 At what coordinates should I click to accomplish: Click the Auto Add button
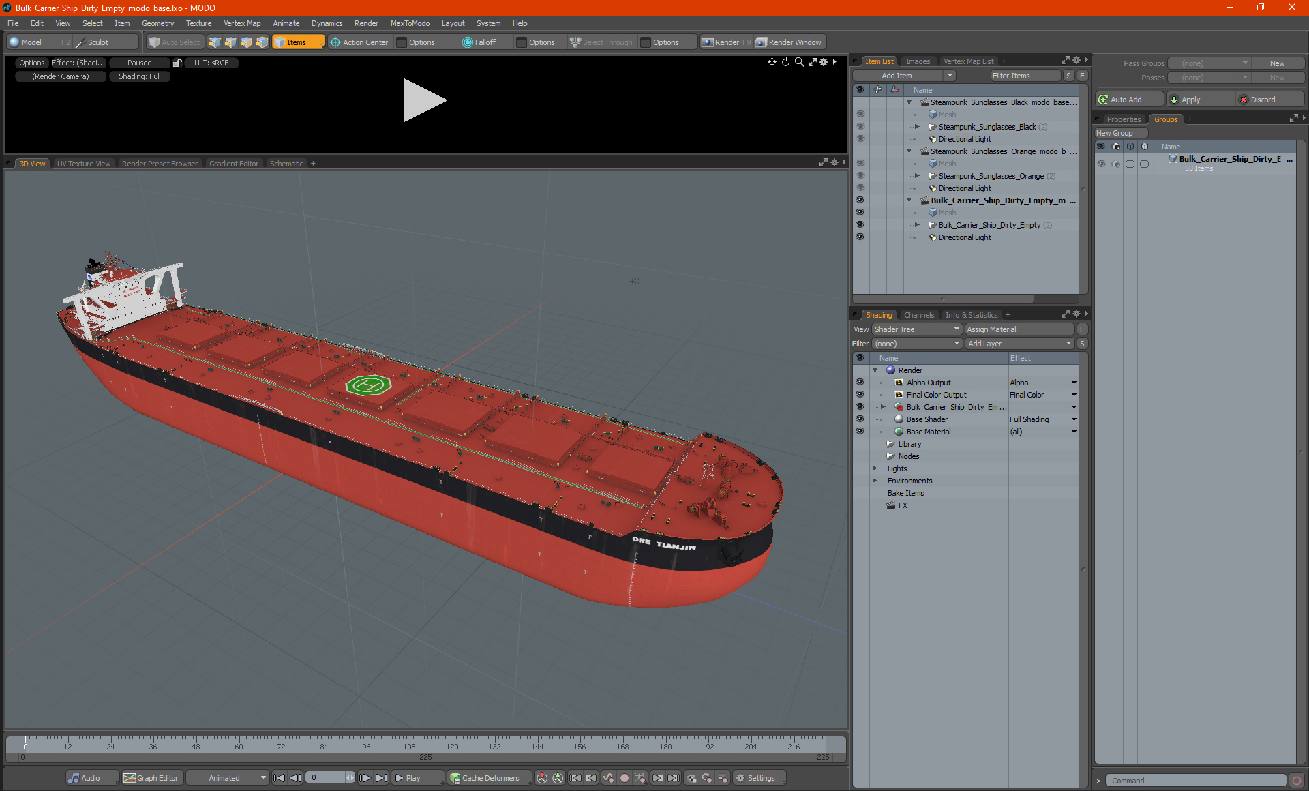coord(1125,100)
